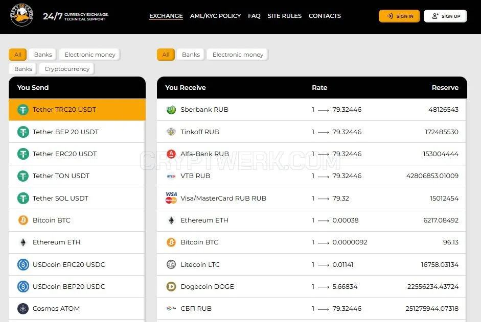Screen dimensions: 481x322
Task: Select Tether BEP 20 USDT to send
Action: [x=77, y=132]
